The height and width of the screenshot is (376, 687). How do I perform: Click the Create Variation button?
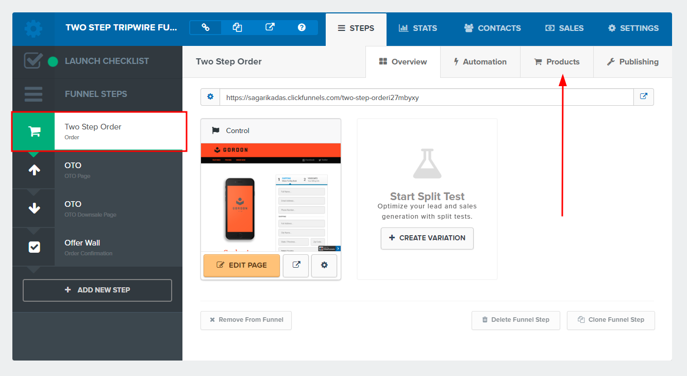427,238
